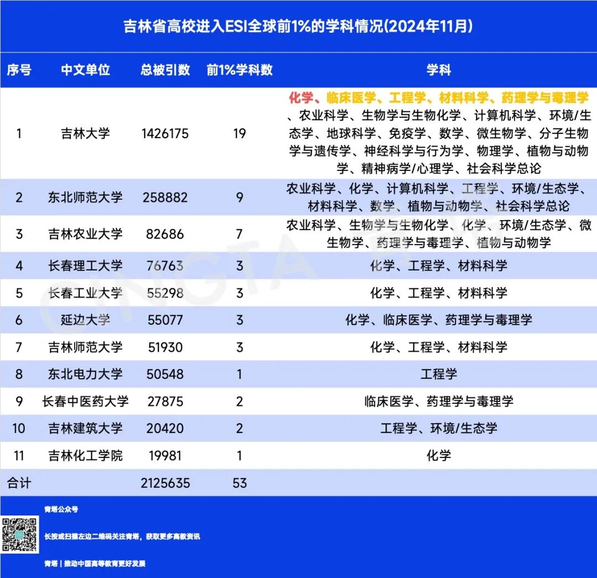597x578 pixels.
Task: Click the '学科' column header
Action: [x=438, y=70]
